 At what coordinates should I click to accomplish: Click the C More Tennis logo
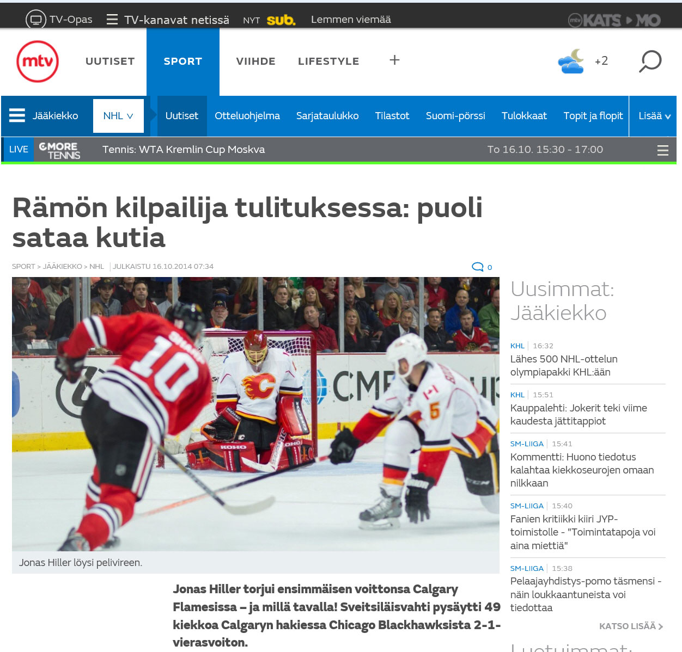pyautogui.click(x=59, y=150)
